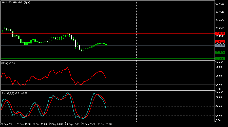The width and height of the screenshot is (228, 127).
Task: Click the 28 Sep 19:00 time label
Action: tap(40, 124)
